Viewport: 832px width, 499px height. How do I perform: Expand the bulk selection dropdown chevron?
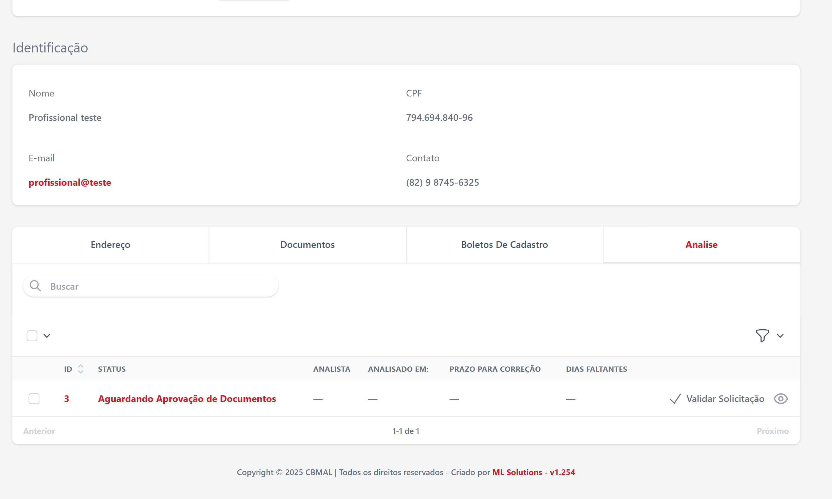pyautogui.click(x=47, y=336)
